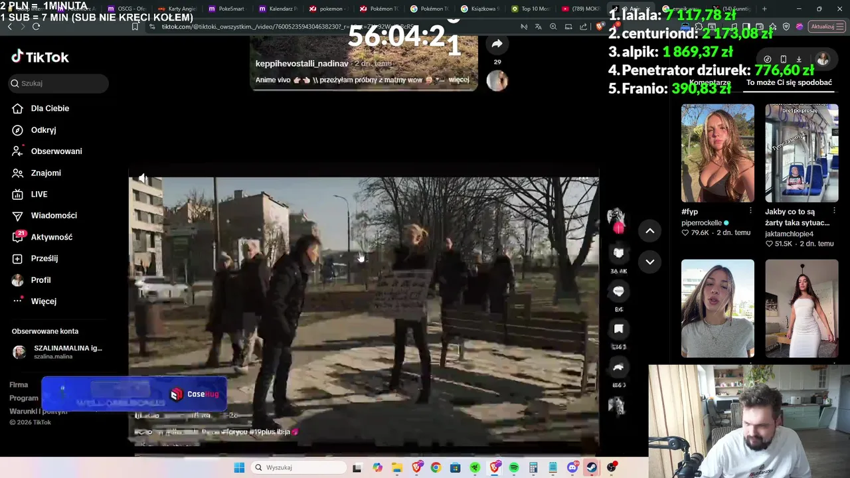Go to next video down arrow
This screenshot has height=478, width=850.
click(x=650, y=262)
